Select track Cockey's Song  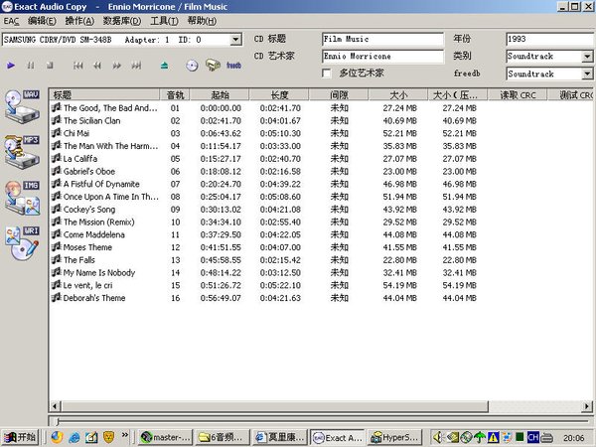[89, 210]
